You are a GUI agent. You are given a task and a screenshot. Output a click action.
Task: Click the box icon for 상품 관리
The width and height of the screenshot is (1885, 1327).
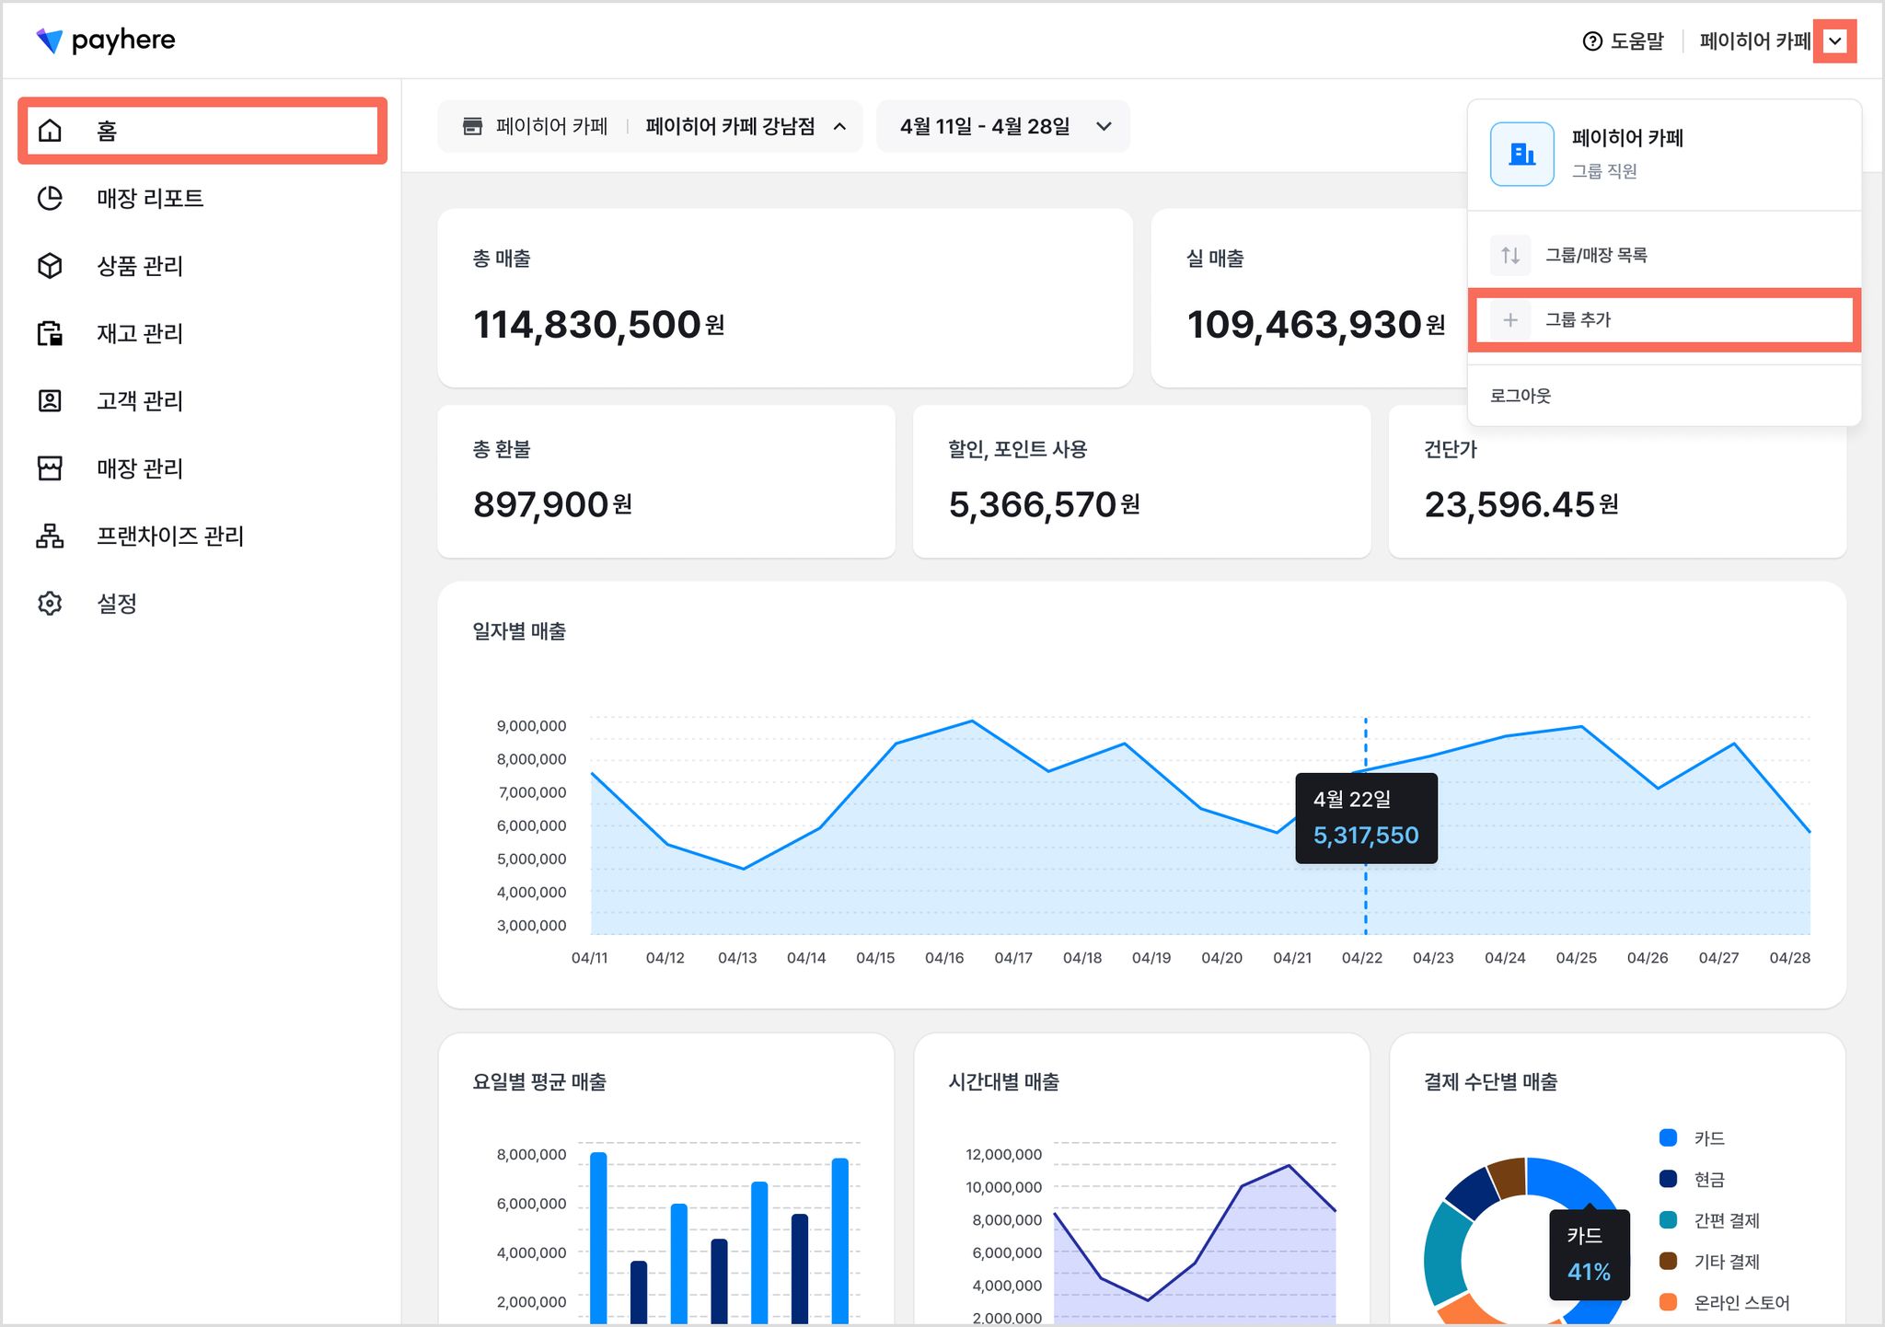[50, 266]
